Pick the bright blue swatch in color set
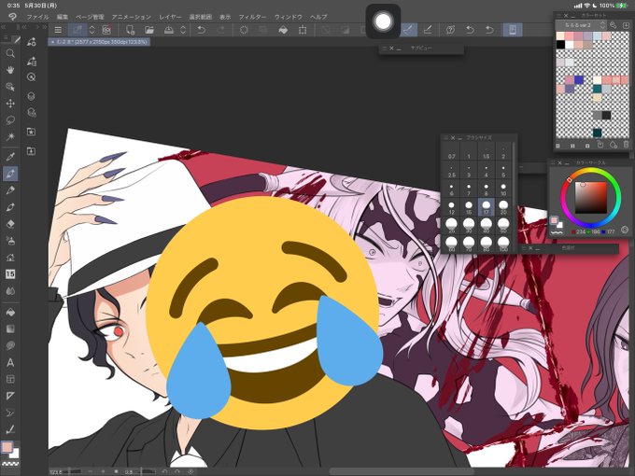 579,79
